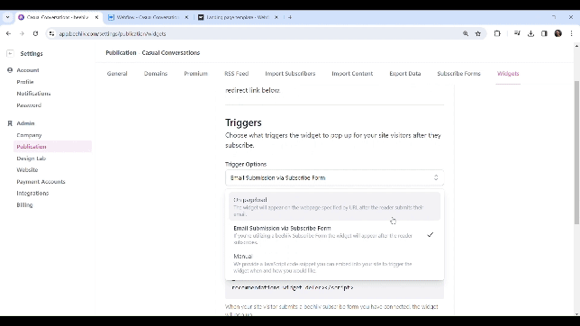Open the Chrome profile avatar
The width and height of the screenshot is (580, 326).
558,33
